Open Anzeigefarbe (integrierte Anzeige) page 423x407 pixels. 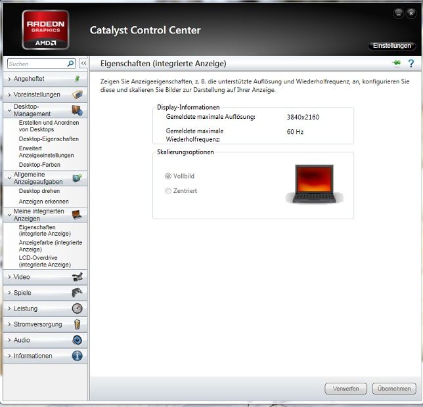(x=51, y=246)
